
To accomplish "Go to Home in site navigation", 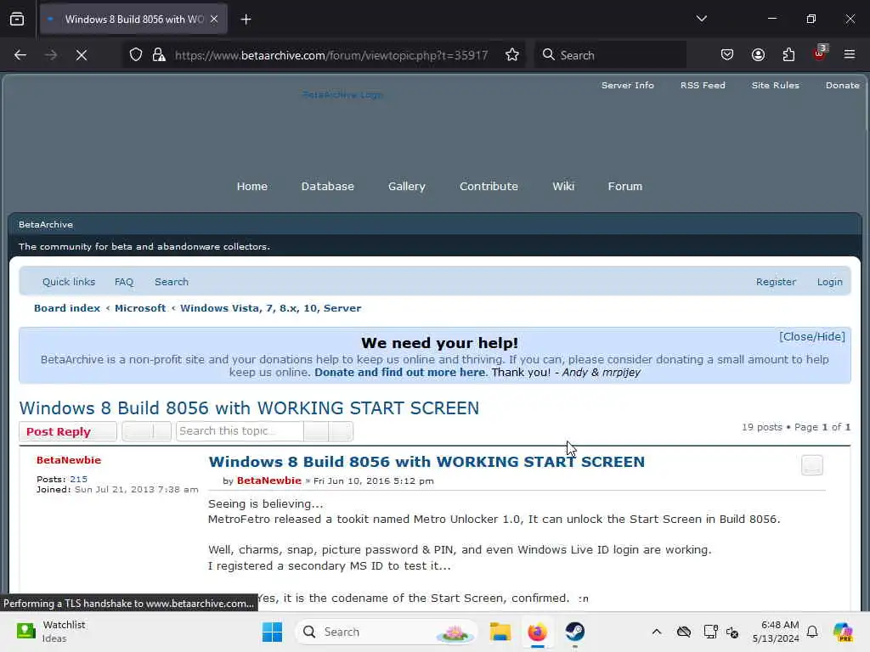I will coord(251,186).
